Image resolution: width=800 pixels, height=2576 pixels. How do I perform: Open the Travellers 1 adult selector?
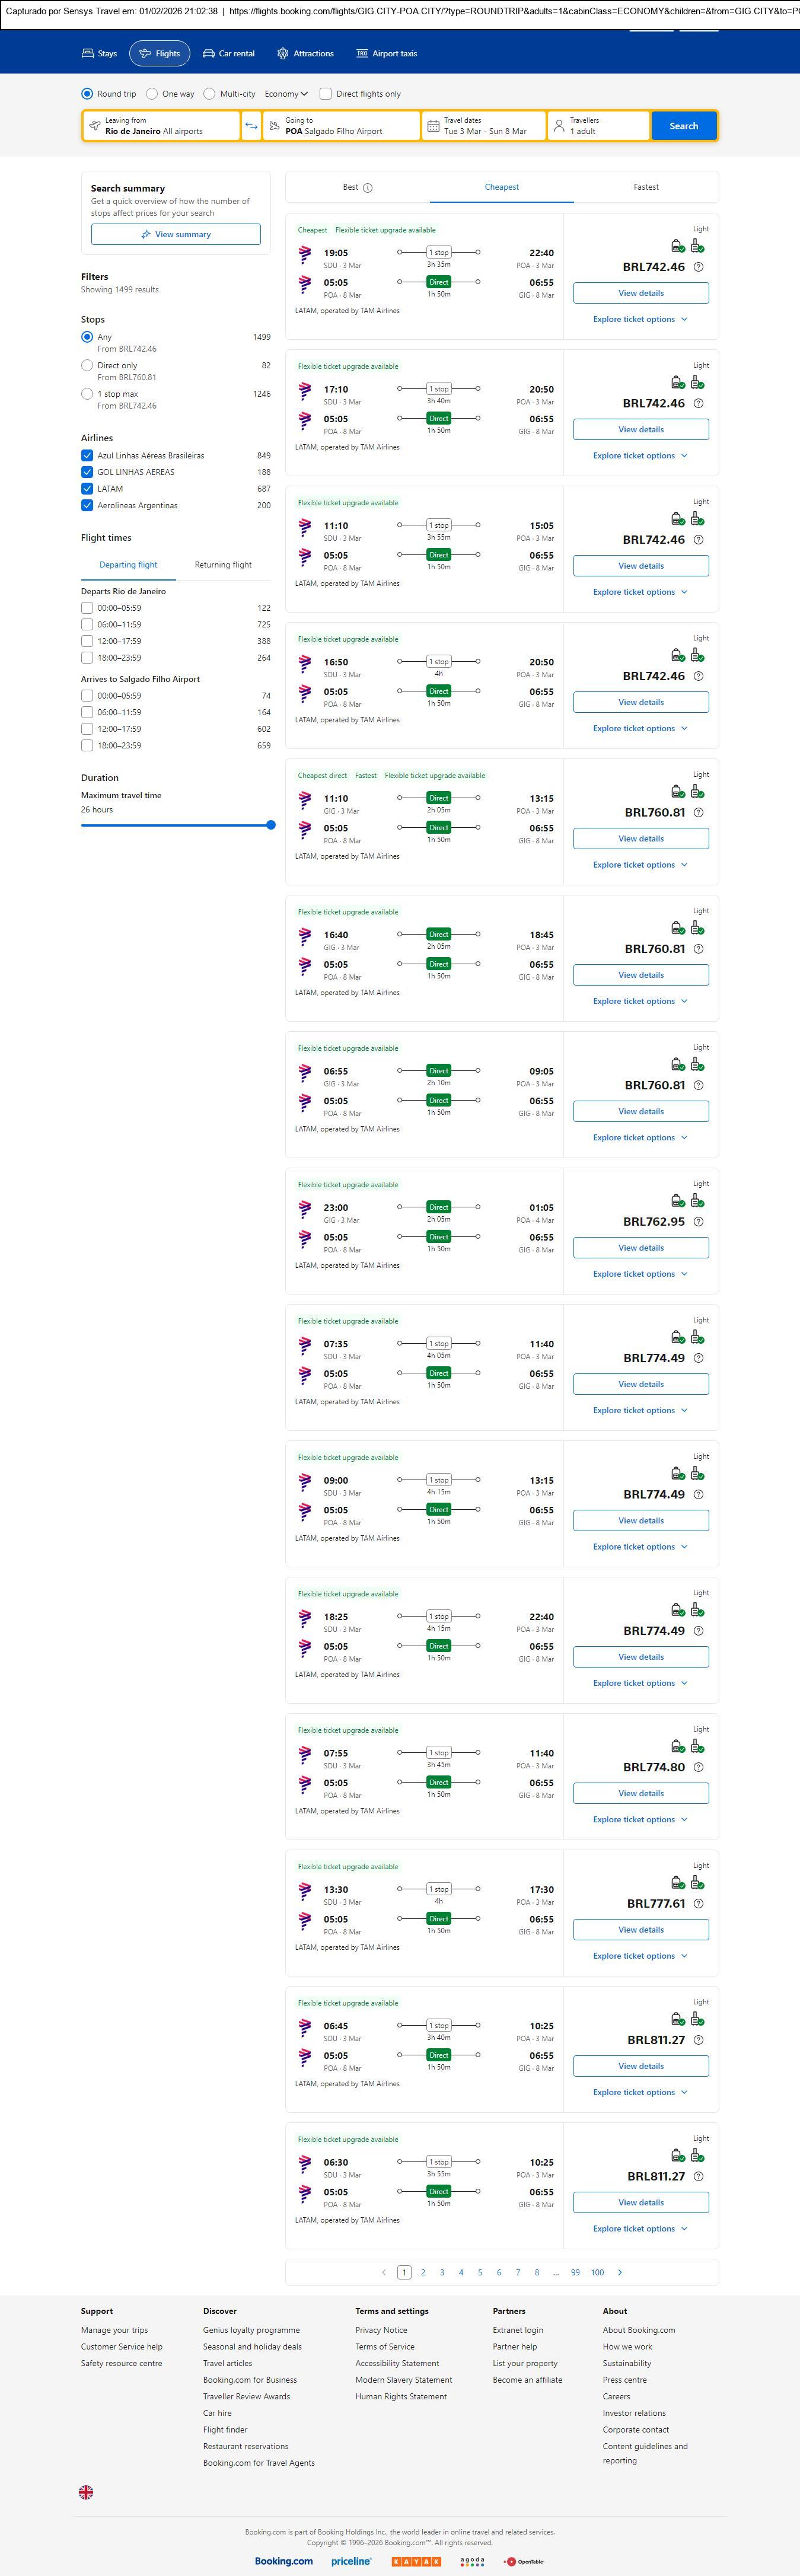598,126
